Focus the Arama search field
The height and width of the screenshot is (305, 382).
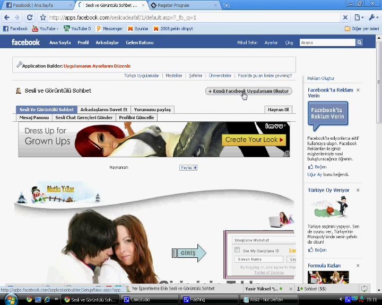pos(327,42)
